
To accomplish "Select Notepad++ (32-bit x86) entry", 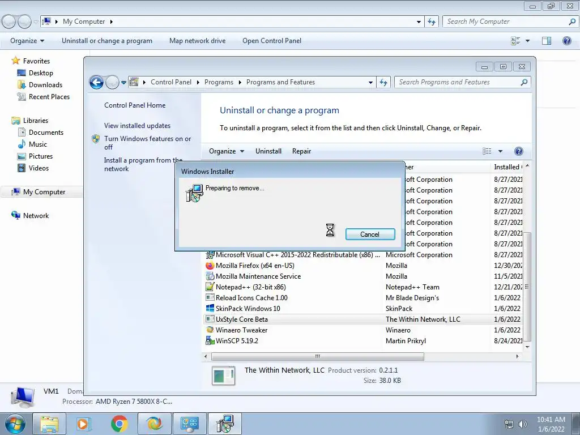I will pos(363,287).
